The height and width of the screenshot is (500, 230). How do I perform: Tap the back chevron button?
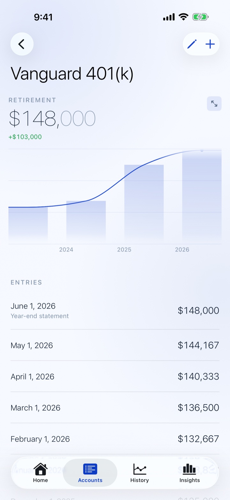pyautogui.click(x=22, y=44)
